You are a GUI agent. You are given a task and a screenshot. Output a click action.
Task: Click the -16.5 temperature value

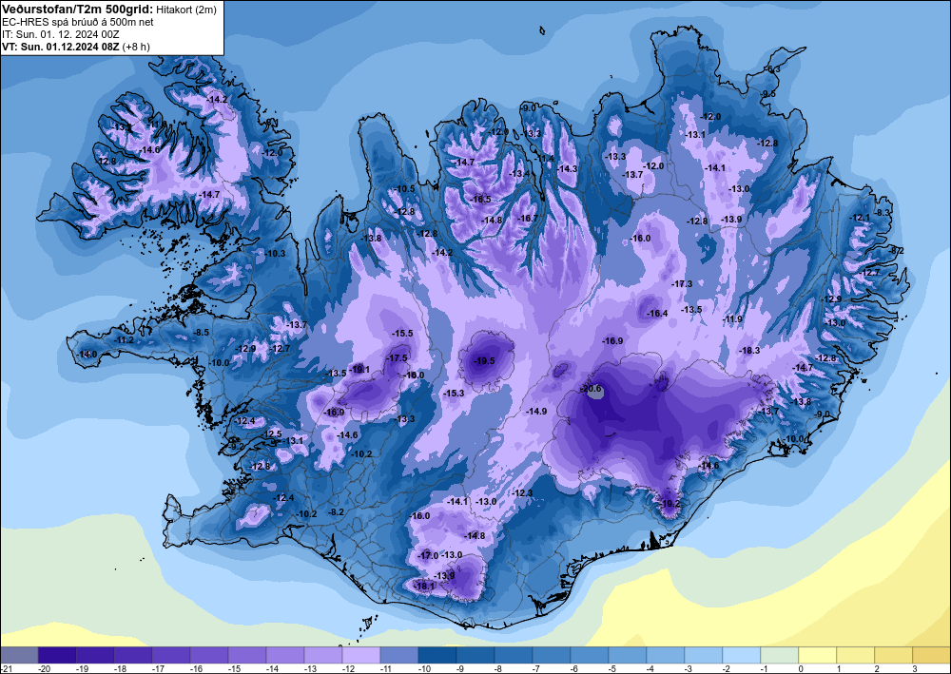(481, 200)
